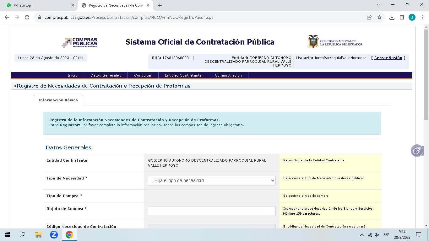Click the Cerrar Sesión link
Screen dimensions: 429x241
tap(388, 58)
